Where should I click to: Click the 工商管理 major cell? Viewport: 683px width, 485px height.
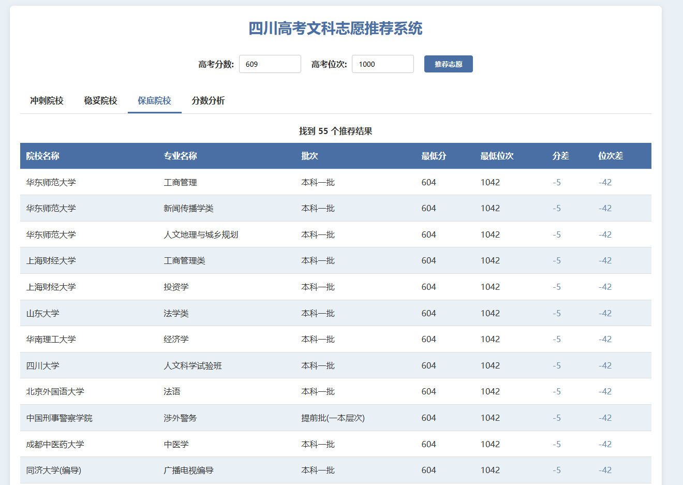181,182
